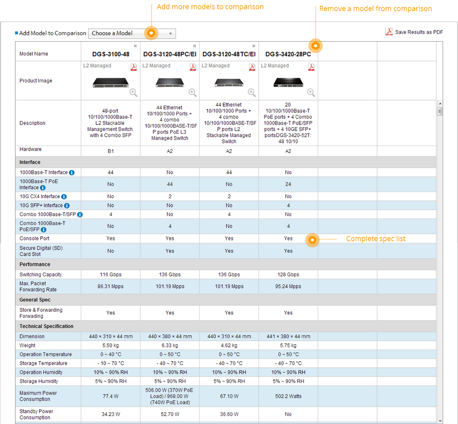Image resolution: width=458 pixels, height=424 pixels.
Task: Open the PDF datasheet icon for DGS-3120-48TC/EI
Action: tap(252, 67)
